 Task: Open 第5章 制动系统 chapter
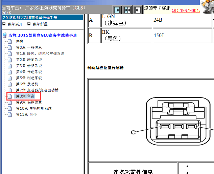29,78
